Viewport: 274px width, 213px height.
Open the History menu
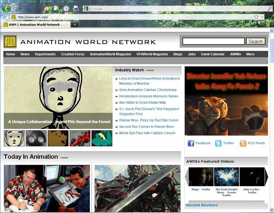(32, 2)
